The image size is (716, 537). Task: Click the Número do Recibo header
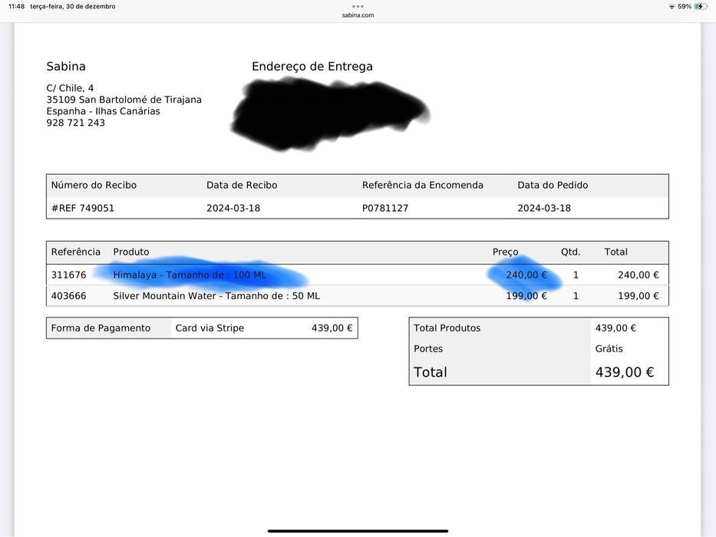(94, 185)
